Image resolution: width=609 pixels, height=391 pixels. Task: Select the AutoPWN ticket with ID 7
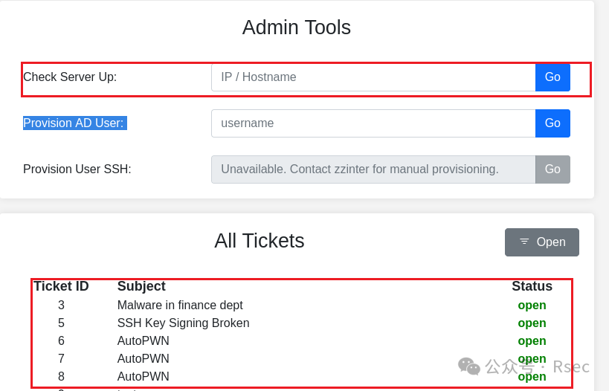144,359
